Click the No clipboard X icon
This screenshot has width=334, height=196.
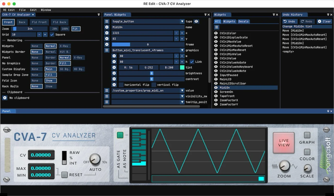tap(5, 98)
